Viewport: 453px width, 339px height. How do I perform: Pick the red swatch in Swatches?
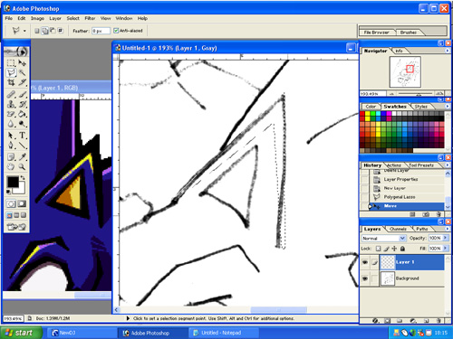362,114
